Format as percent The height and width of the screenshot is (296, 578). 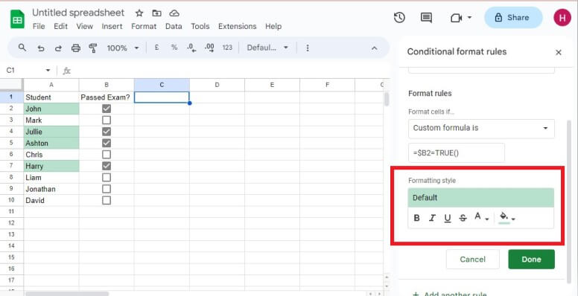(174, 48)
